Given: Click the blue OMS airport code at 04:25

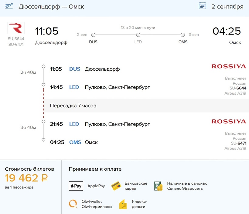Looking at the screenshot, I should pyautogui.click(x=75, y=142).
